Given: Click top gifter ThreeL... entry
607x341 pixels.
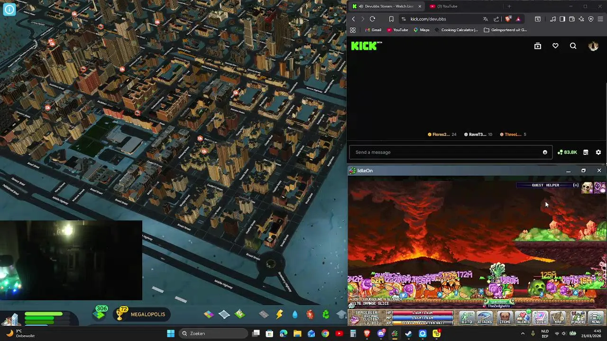Looking at the screenshot, I should point(513,135).
